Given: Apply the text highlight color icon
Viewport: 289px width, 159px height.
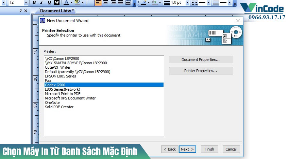Looking at the screenshot, I should 78,2.
